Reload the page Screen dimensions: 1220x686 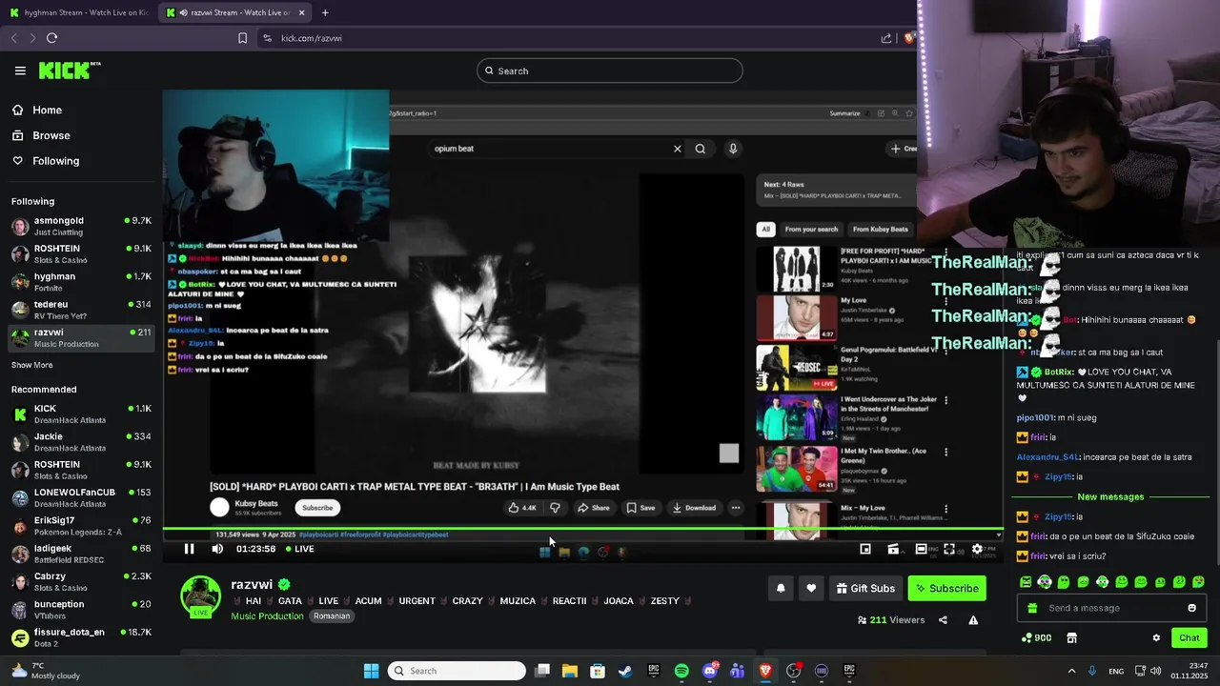51,38
